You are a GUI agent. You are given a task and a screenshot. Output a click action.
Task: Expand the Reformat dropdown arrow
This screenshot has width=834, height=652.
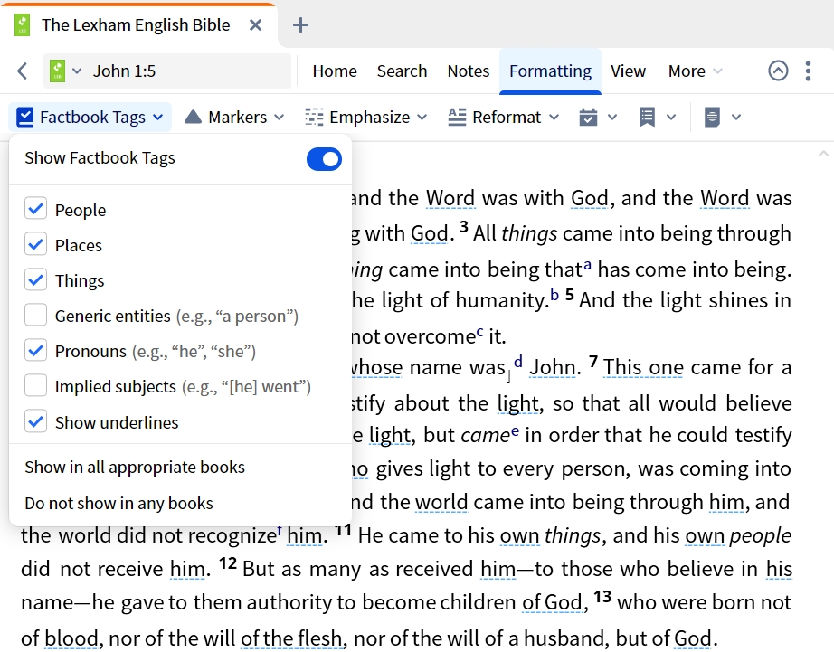click(x=554, y=117)
